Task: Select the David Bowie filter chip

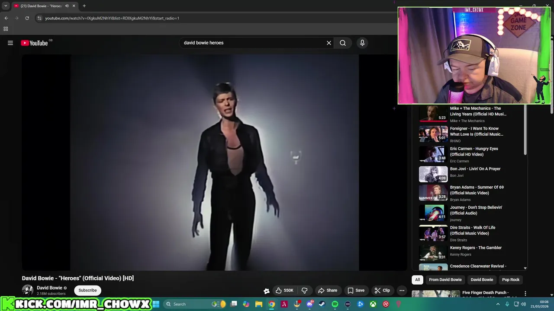Action: pos(482,279)
